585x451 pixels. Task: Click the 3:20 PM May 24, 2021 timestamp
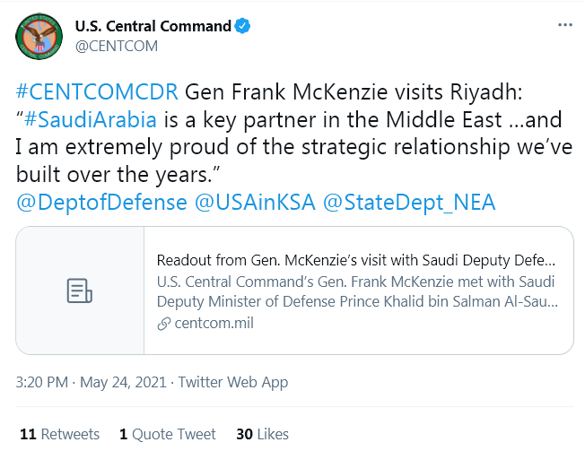pos(91,383)
